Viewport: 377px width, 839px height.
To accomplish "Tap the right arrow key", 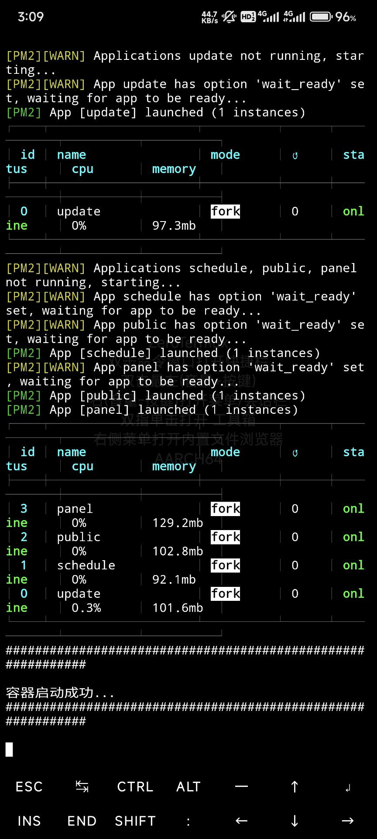I will tap(348, 821).
